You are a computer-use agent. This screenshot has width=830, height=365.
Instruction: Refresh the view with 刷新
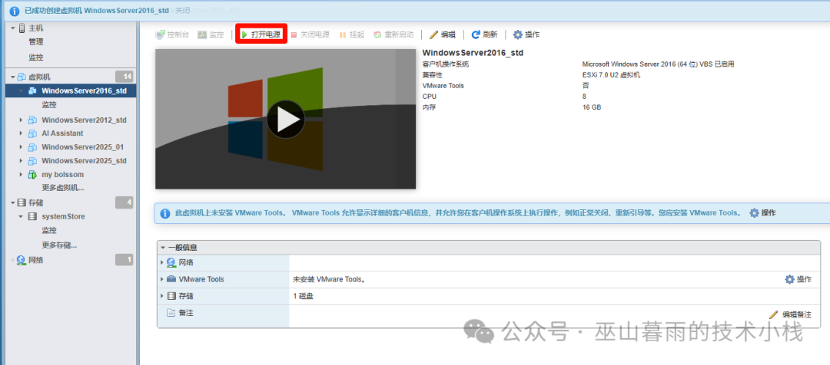(484, 35)
